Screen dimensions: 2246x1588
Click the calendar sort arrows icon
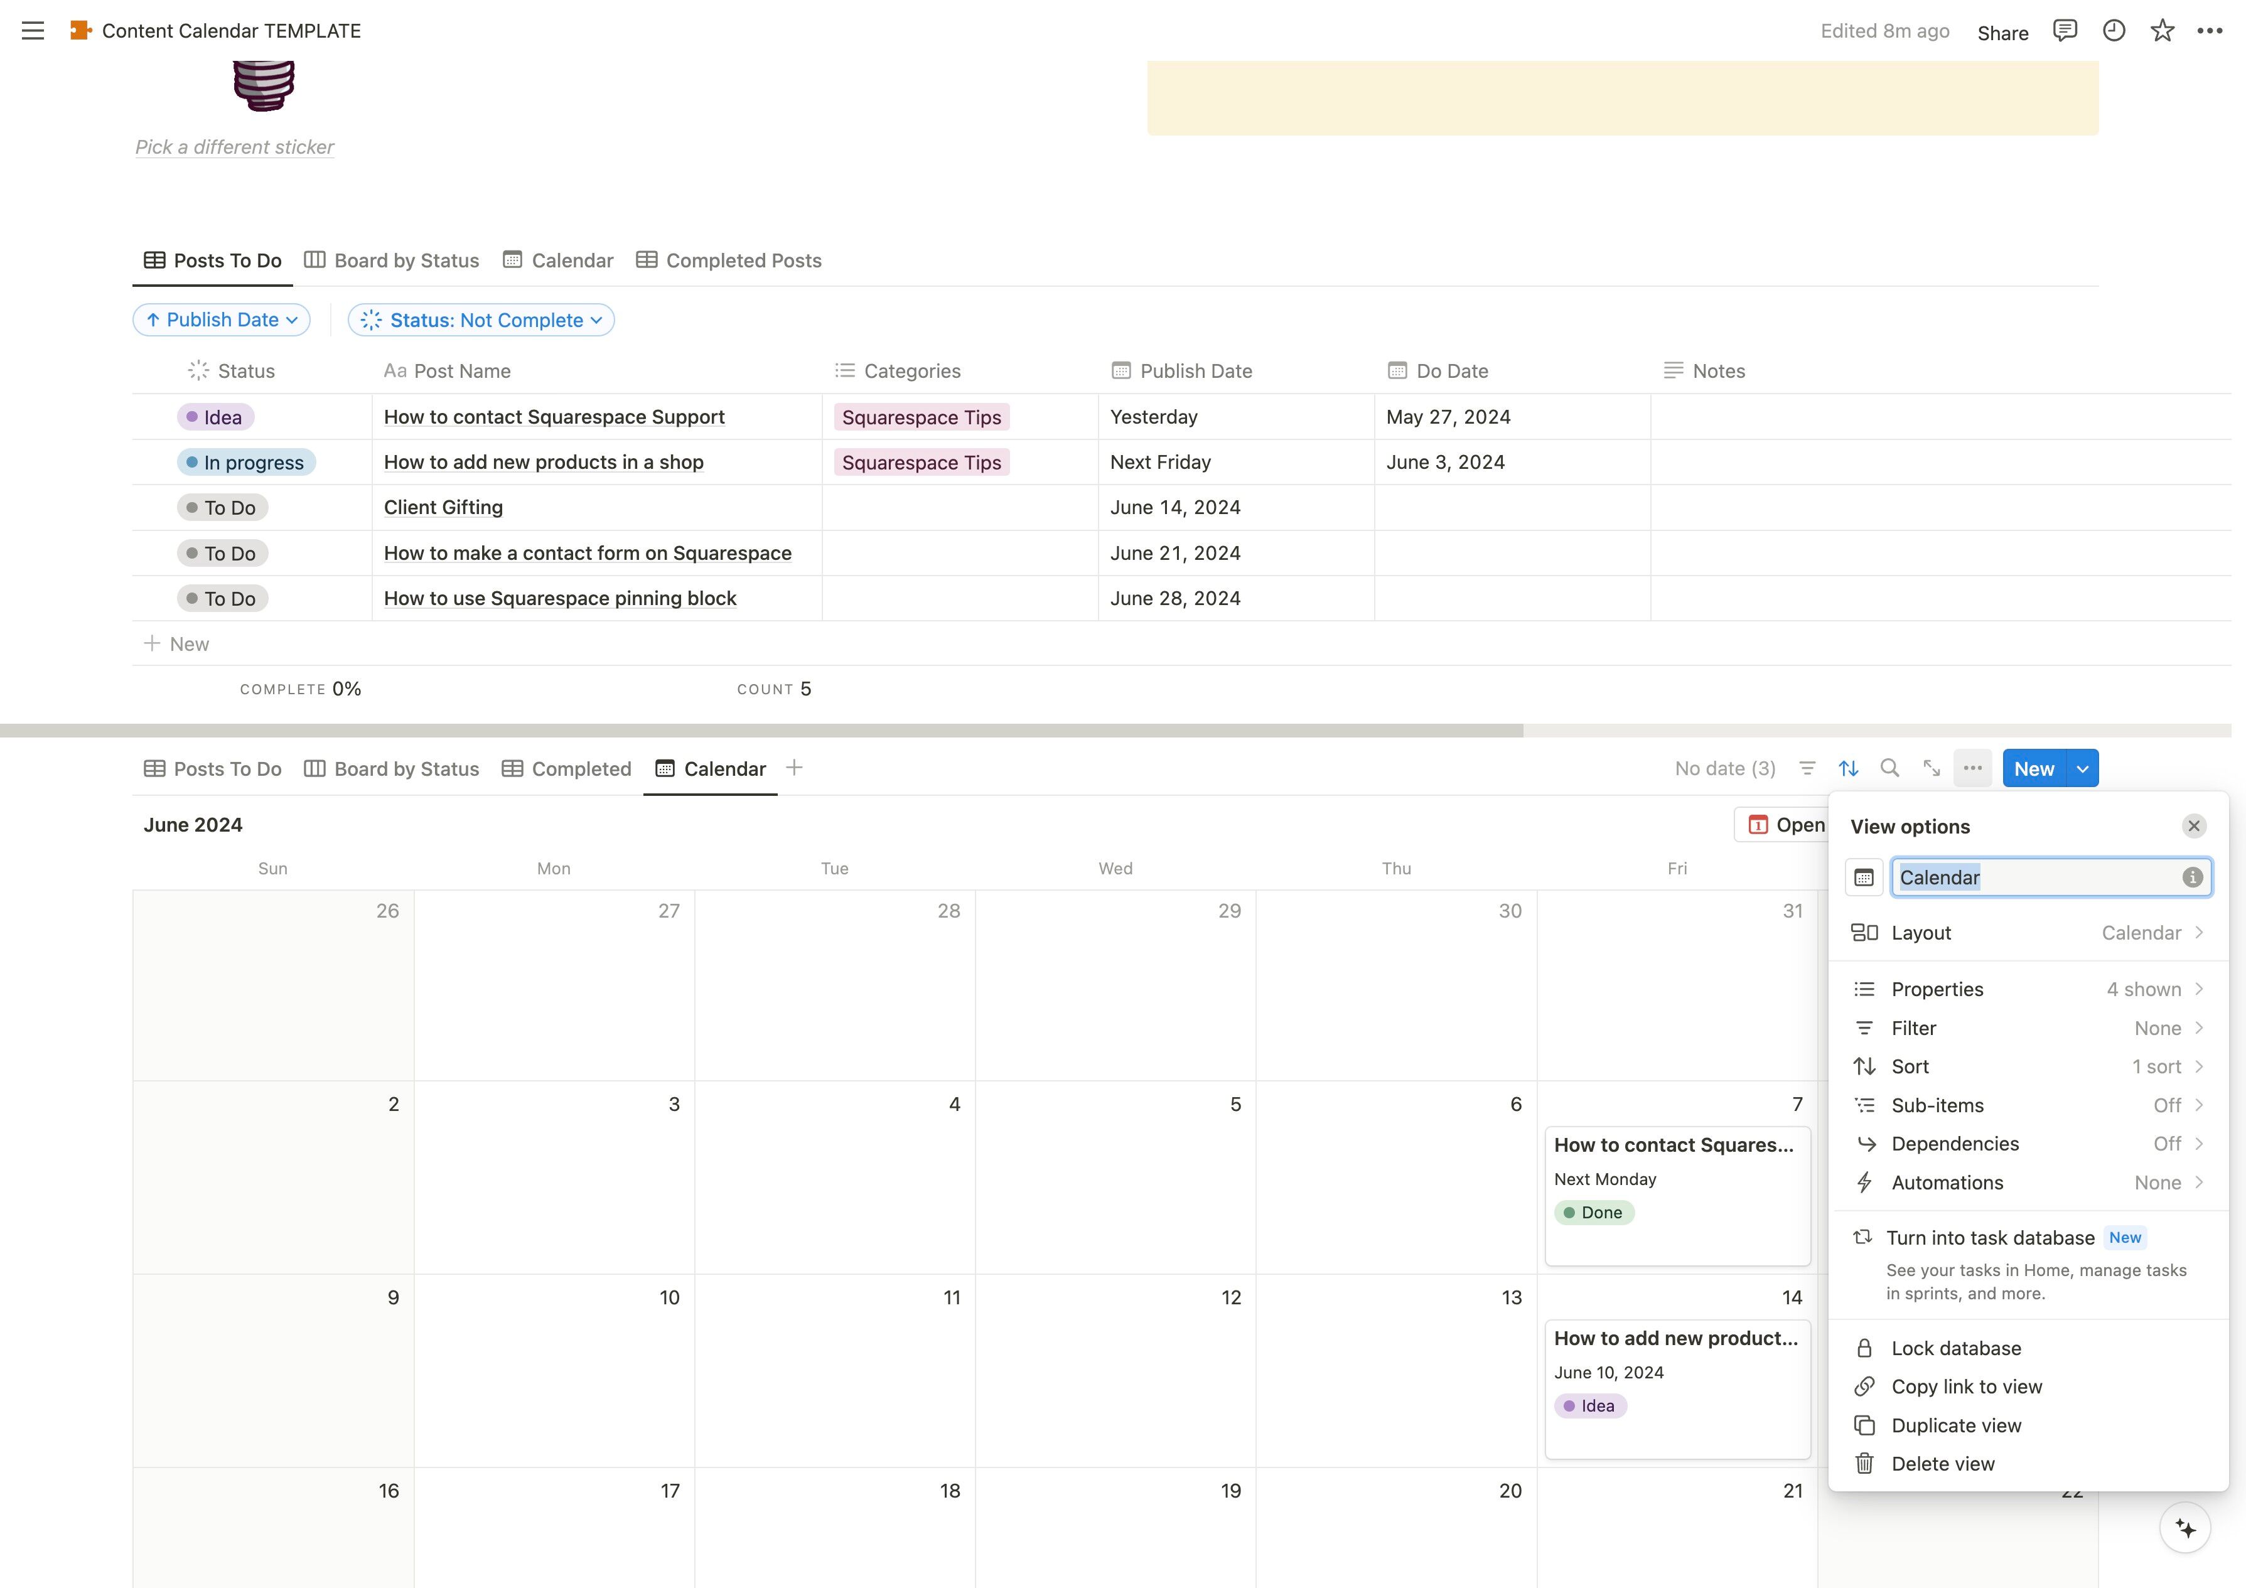[1848, 768]
